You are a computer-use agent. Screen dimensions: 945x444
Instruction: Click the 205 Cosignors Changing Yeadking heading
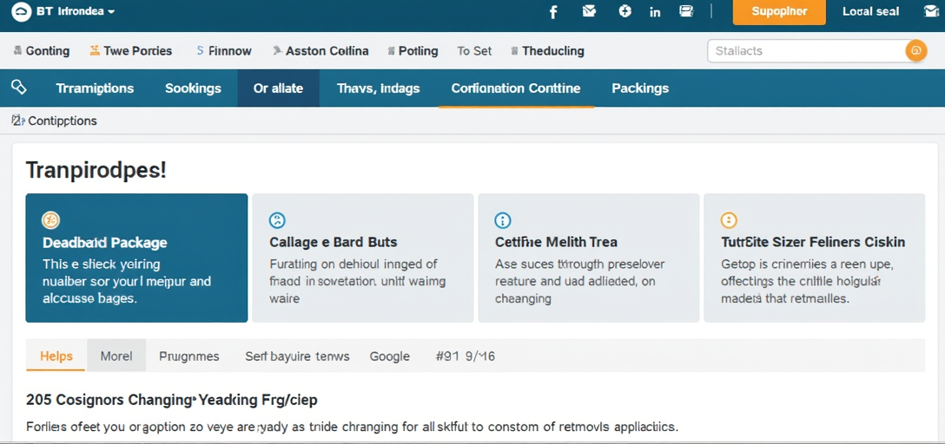(172, 400)
